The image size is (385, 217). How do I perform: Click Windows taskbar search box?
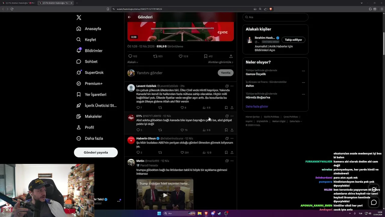(180, 213)
